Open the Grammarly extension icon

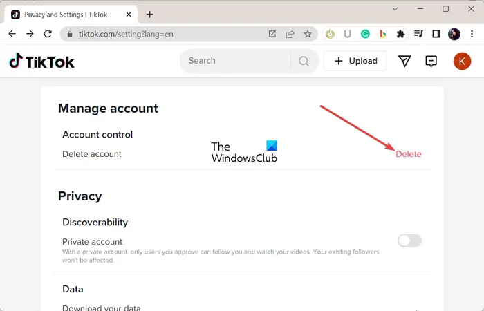pos(365,34)
